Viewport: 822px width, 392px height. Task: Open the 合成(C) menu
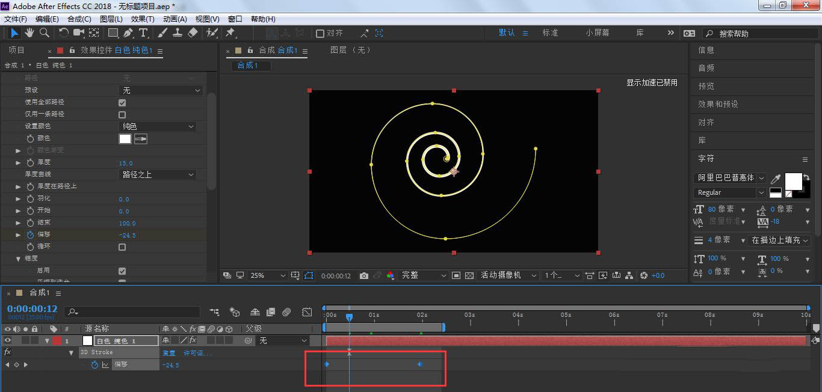79,19
